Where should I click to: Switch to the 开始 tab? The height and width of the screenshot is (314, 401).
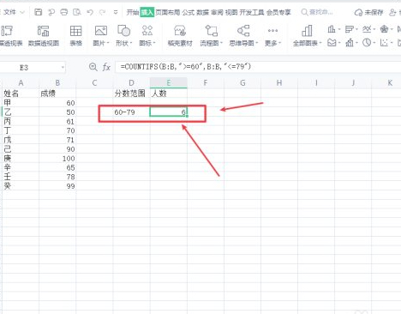133,12
